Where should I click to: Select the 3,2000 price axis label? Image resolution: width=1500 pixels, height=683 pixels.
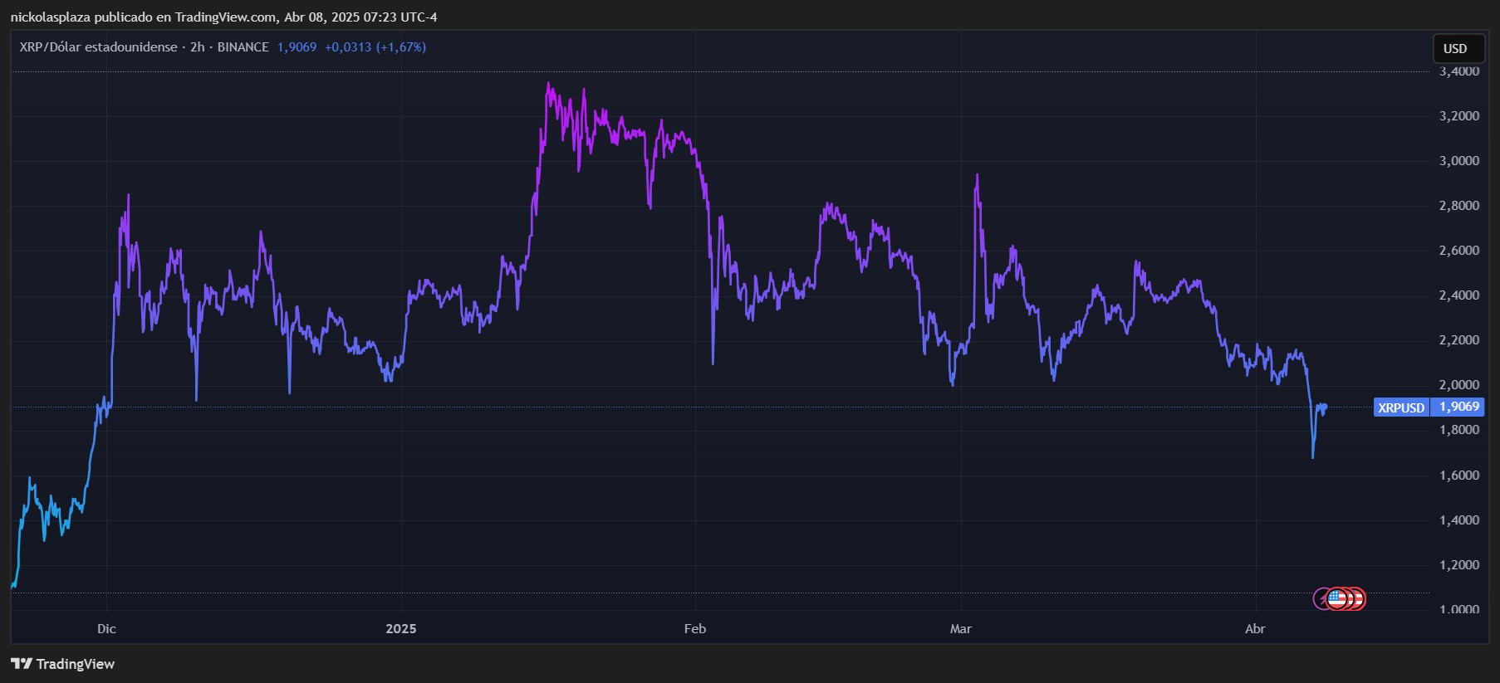click(x=1459, y=116)
